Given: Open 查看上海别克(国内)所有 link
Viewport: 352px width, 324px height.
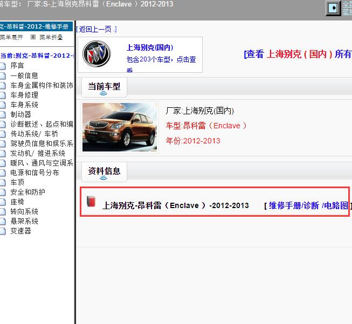Looking at the screenshot, I should click(298, 54).
